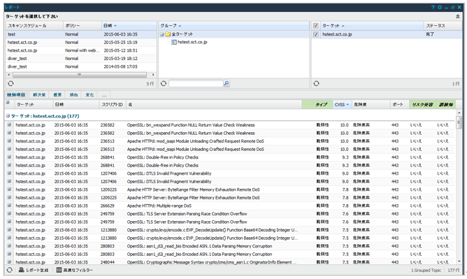
Task: Click findings table vertical scrollbar thumb
Action: pyautogui.click(x=459, y=122)
